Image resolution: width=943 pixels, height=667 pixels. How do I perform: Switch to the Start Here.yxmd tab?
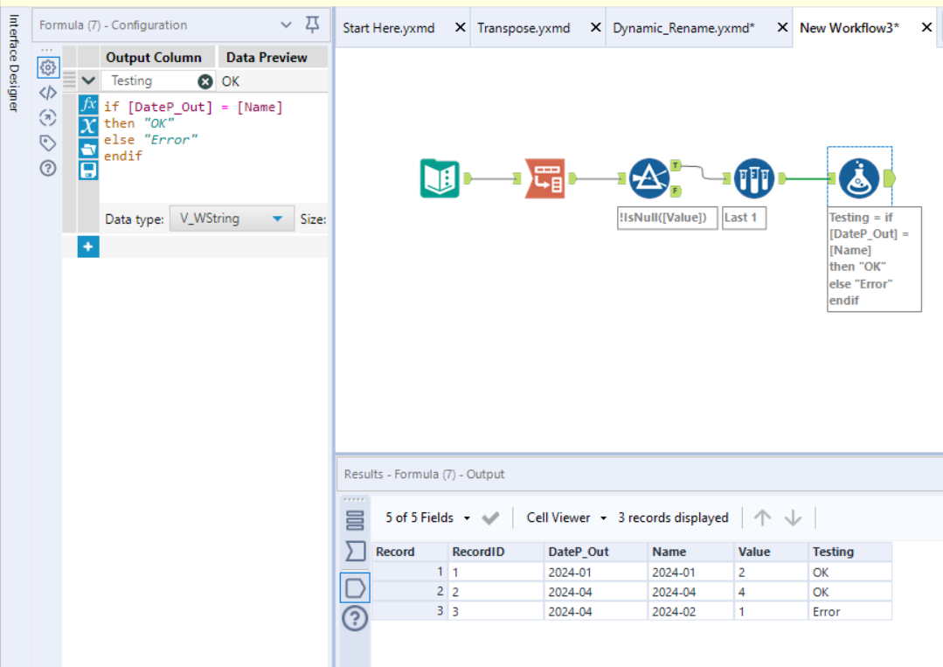(388, 27)
